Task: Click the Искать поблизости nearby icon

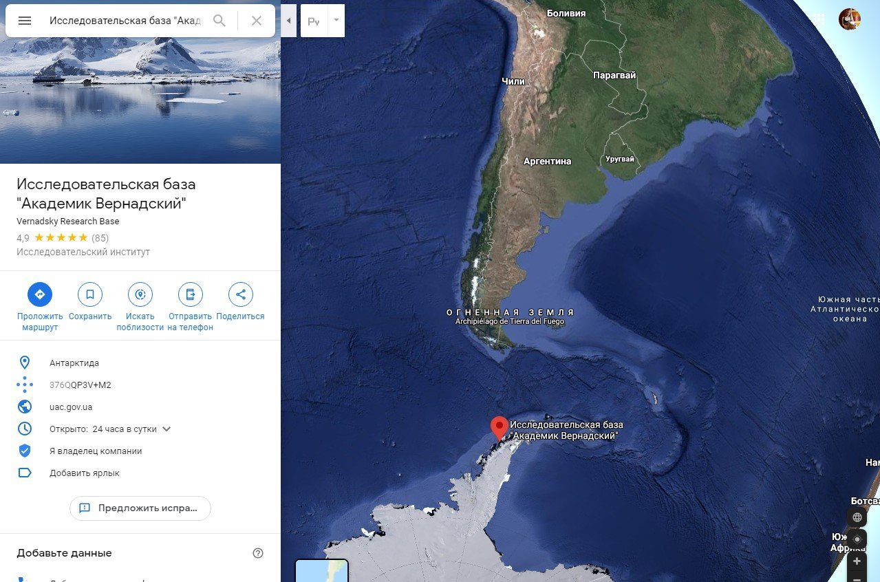Action: [x=140, y=294]
